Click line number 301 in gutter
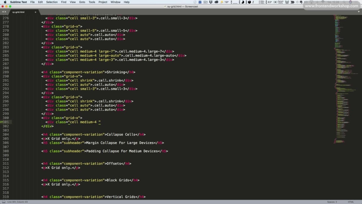Screen dimensions: 362x204 (5, 122)
